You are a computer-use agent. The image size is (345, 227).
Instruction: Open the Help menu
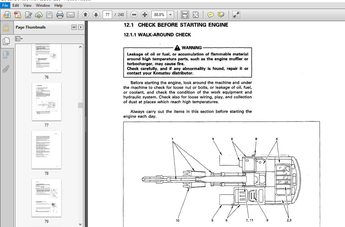pos(58,5)
